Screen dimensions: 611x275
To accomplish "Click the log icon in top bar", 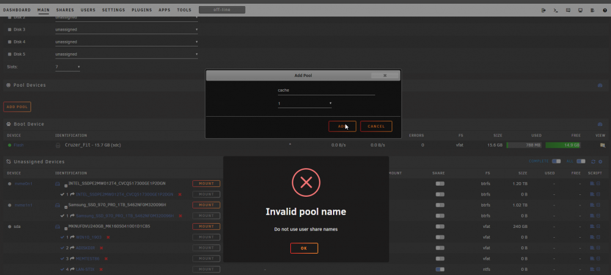I will tap(592, 10).
